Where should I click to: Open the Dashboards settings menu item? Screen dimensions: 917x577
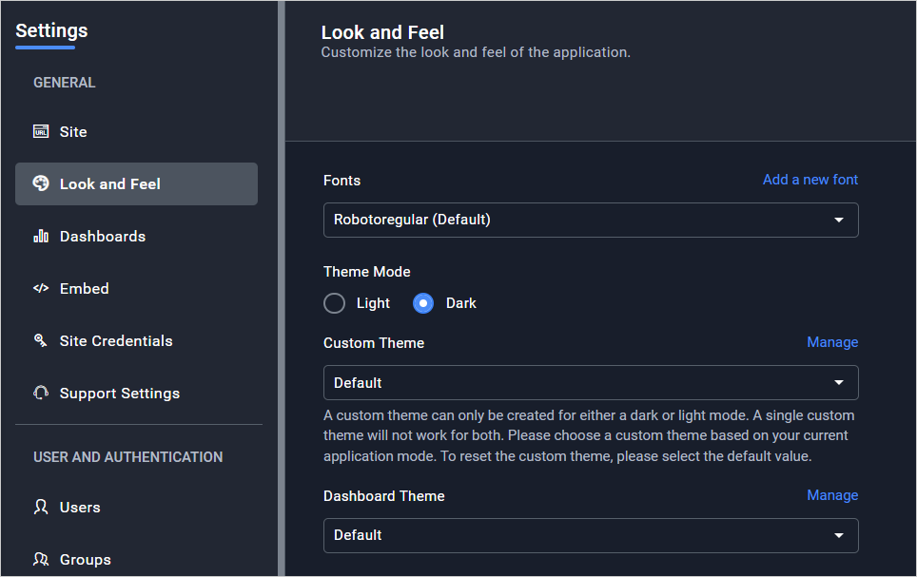(103, 236)
